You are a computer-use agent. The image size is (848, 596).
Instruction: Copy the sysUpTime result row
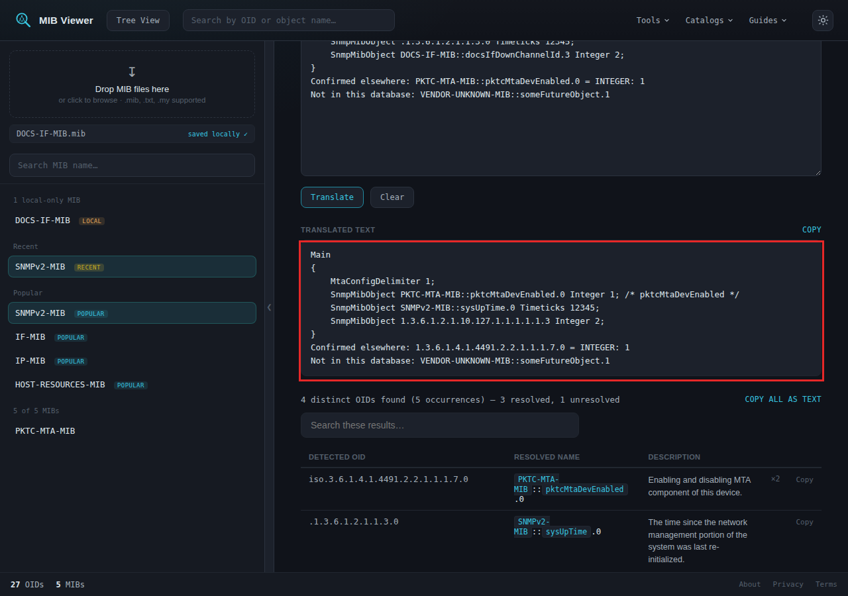tap(804, 522)
